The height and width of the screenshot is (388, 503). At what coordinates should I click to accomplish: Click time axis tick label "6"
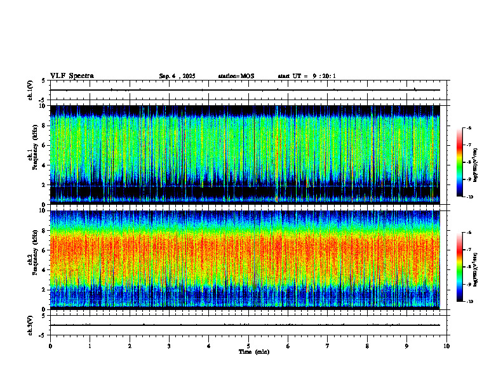288,346
